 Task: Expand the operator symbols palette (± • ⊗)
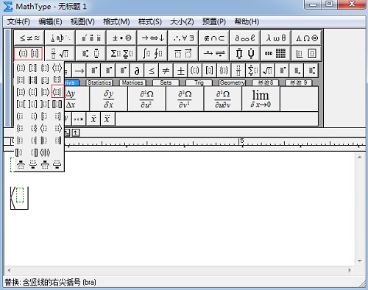[x=121, y=38]
